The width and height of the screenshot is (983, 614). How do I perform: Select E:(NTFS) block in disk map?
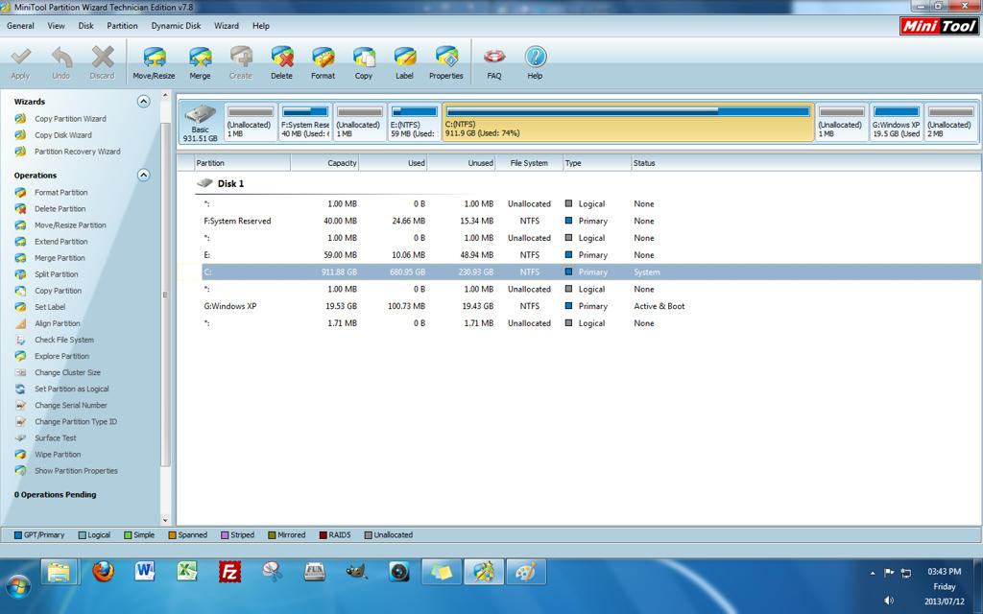point(414,123)
